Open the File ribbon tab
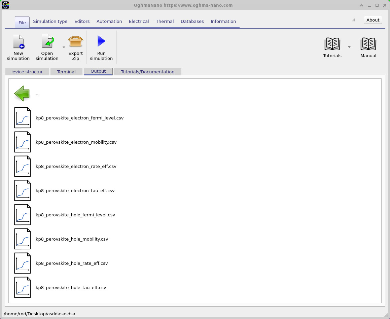This screenshot has width=390, height=319. pos(22,23)
